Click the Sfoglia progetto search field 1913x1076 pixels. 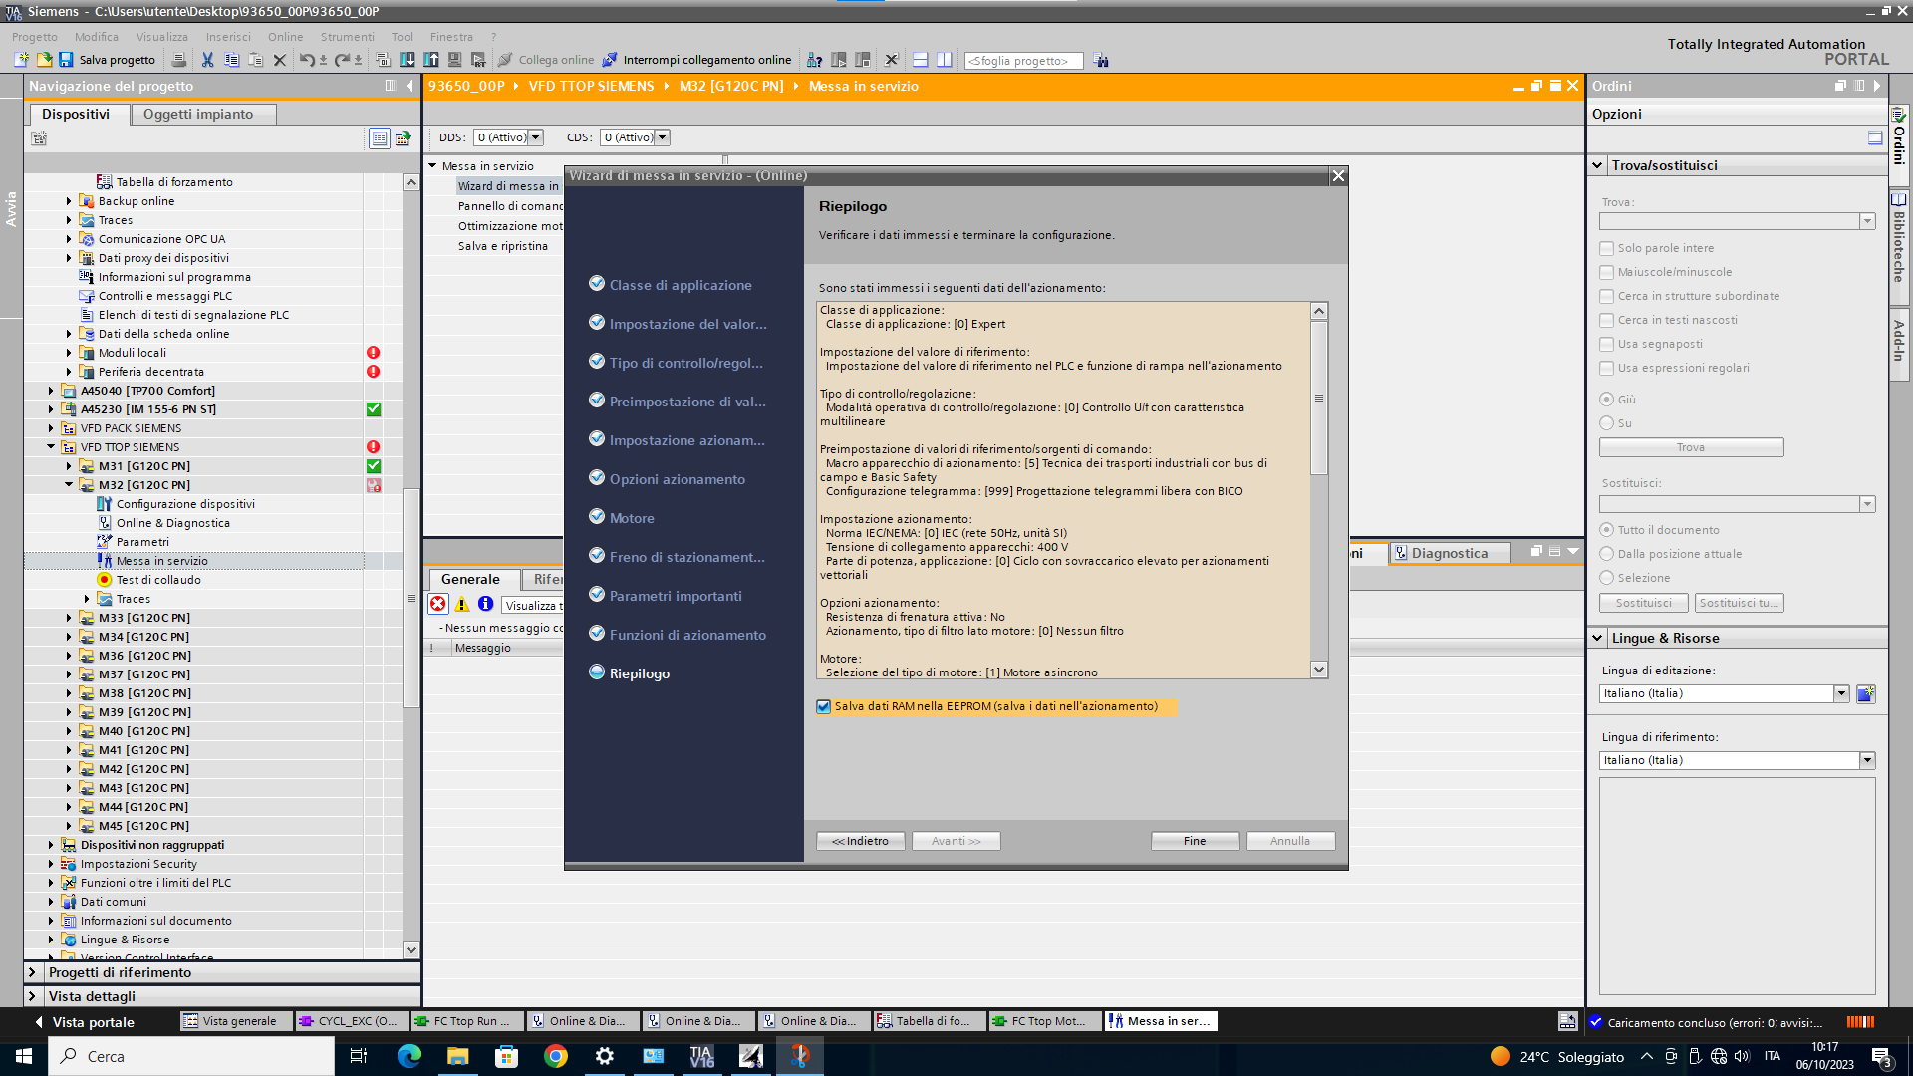point(1024,61)
